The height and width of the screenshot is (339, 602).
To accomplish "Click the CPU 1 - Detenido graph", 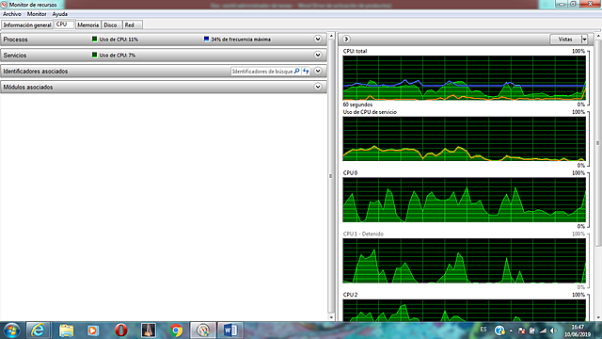I will pyautogui.click(x=464, y=261).
